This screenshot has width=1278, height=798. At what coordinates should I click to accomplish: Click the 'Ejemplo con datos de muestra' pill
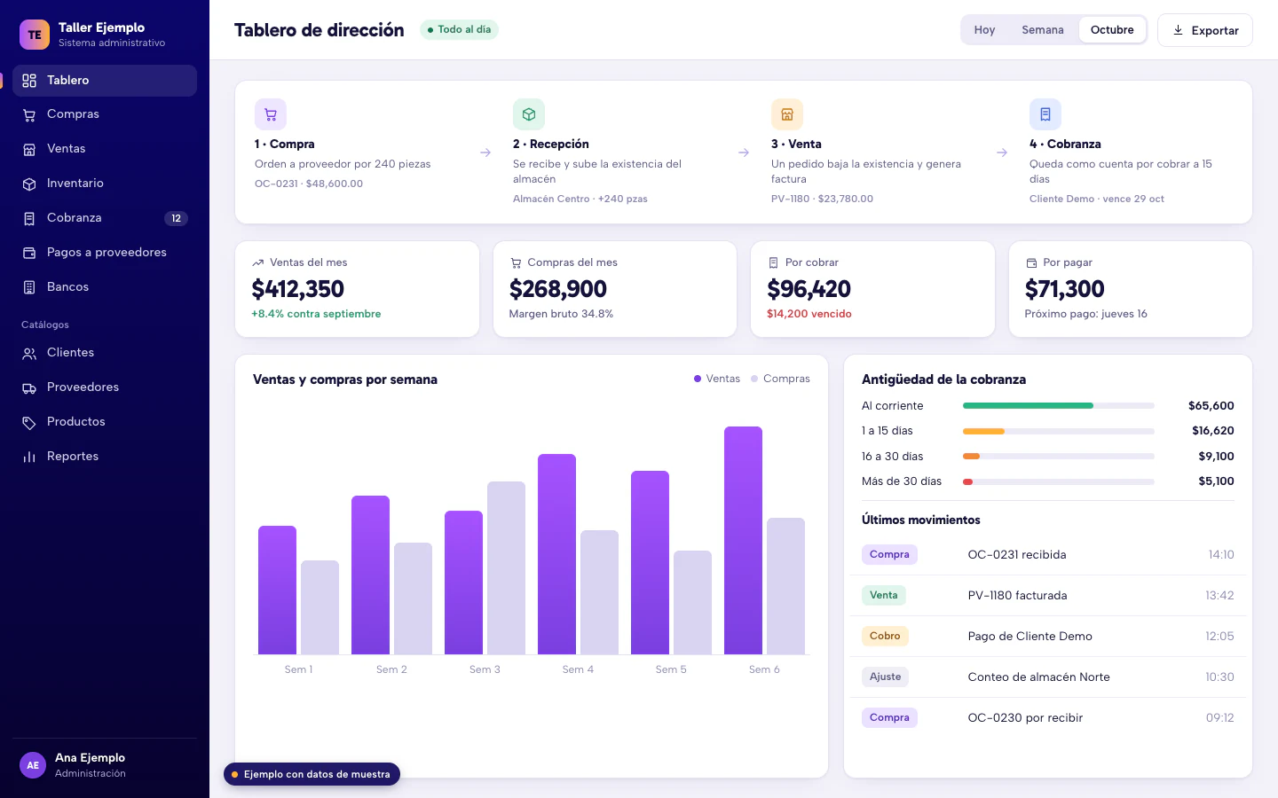click(312, 774)
